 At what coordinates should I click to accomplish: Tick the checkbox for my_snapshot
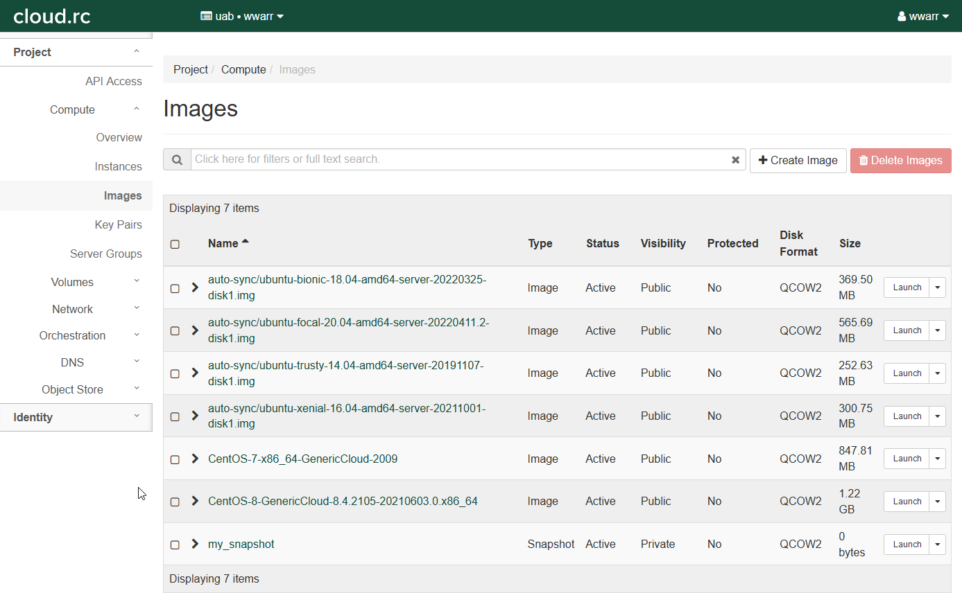(x=175, y=545)
